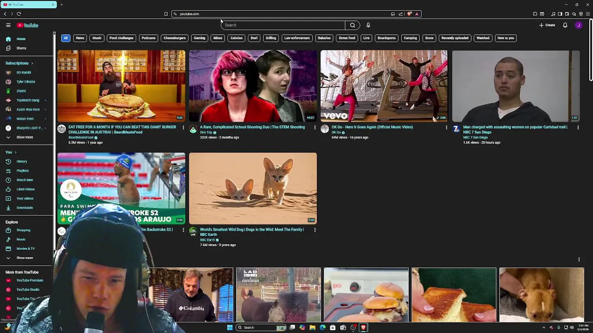Image resolution: width=593 pixels, height=333 pixels.
Task: Click the Windows taskbar Search box
Action: point(261,327)
